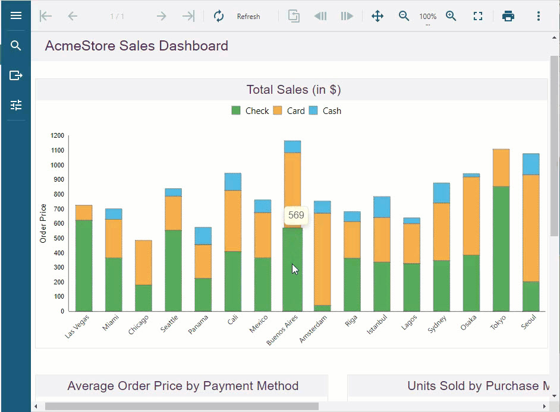Click the Cash legend label
This screenshot has width=560, height=412.
[x=332, y=111]
